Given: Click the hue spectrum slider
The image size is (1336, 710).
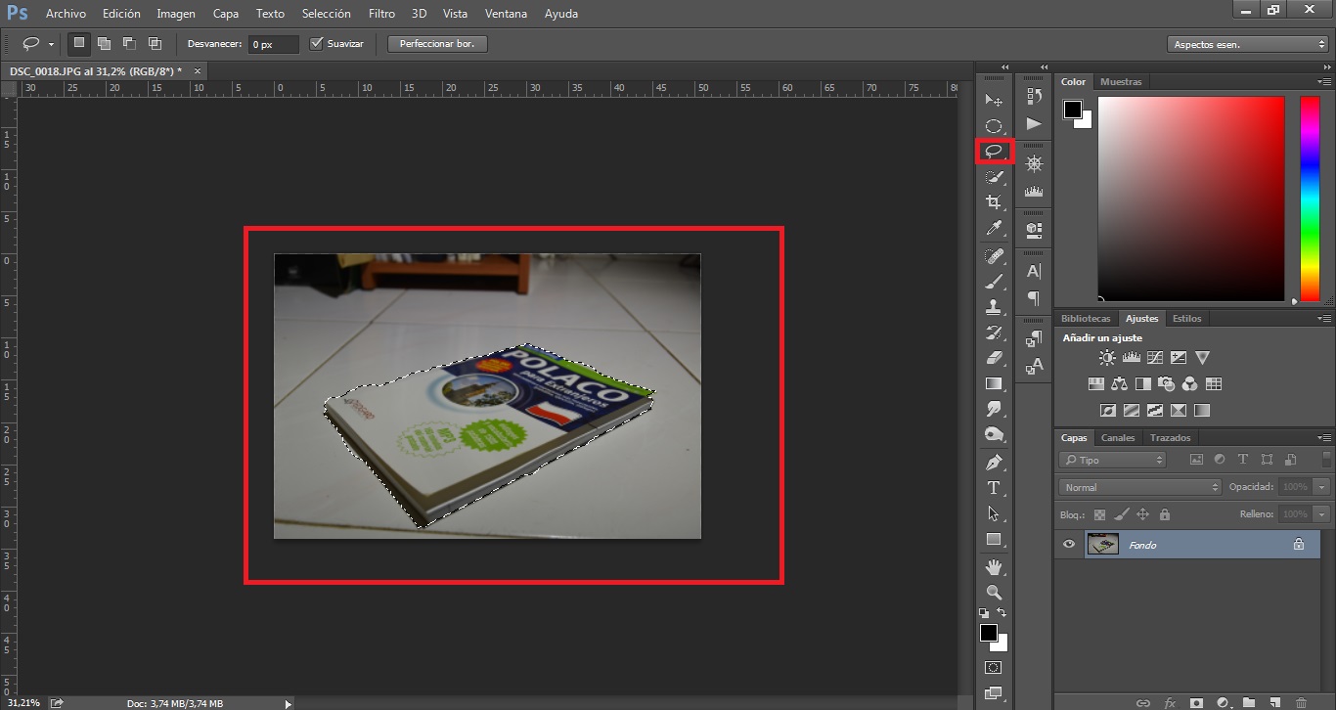Looking at the screenshot, I should [x=1310, y=199].
